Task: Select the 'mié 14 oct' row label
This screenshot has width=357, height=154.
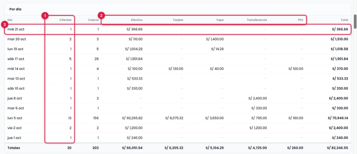Action: pyautogui.click(x=16, y=69)
